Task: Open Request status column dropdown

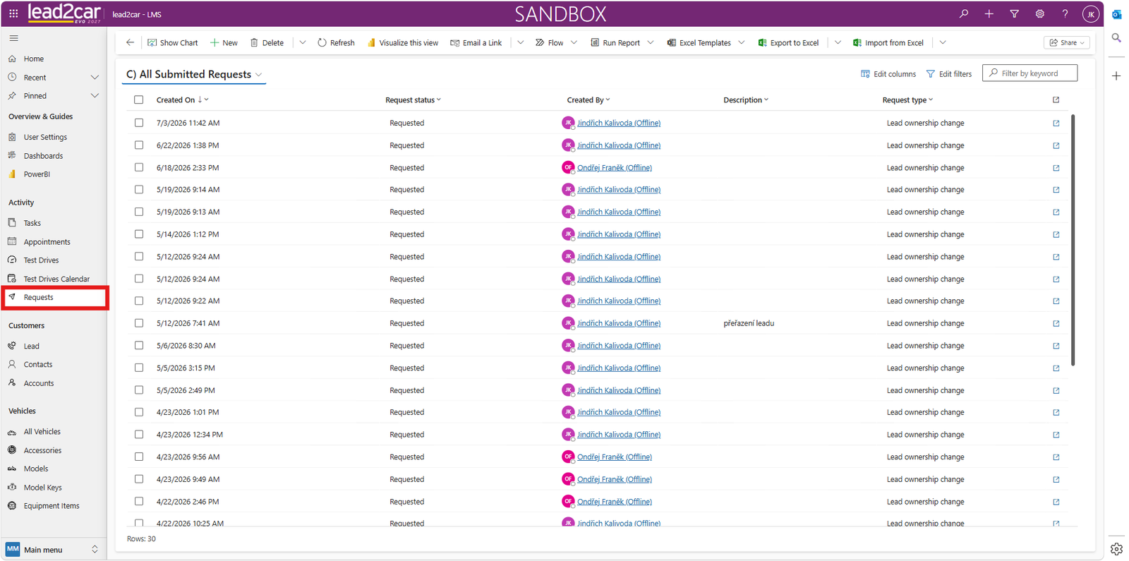Action: [439, 100]
